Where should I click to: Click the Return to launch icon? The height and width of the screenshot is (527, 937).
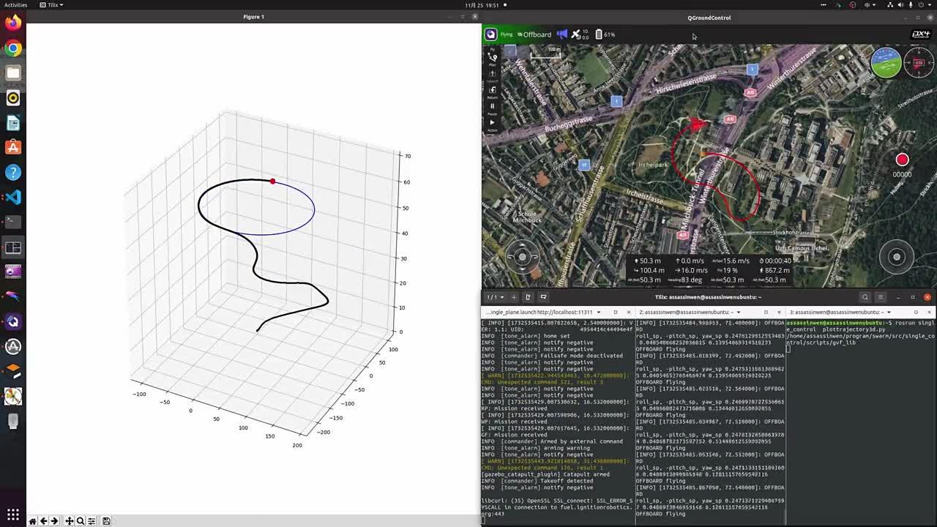pyautogui.click(x=492, y=91)
